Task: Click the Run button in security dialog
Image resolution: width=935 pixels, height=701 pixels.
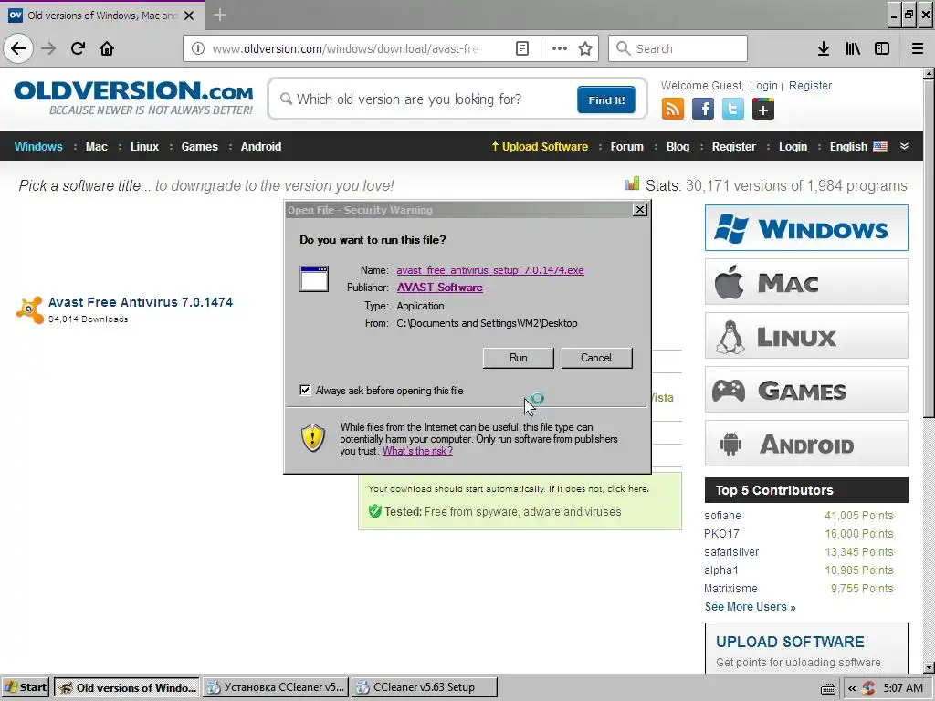Action: [x=519, y=358]
